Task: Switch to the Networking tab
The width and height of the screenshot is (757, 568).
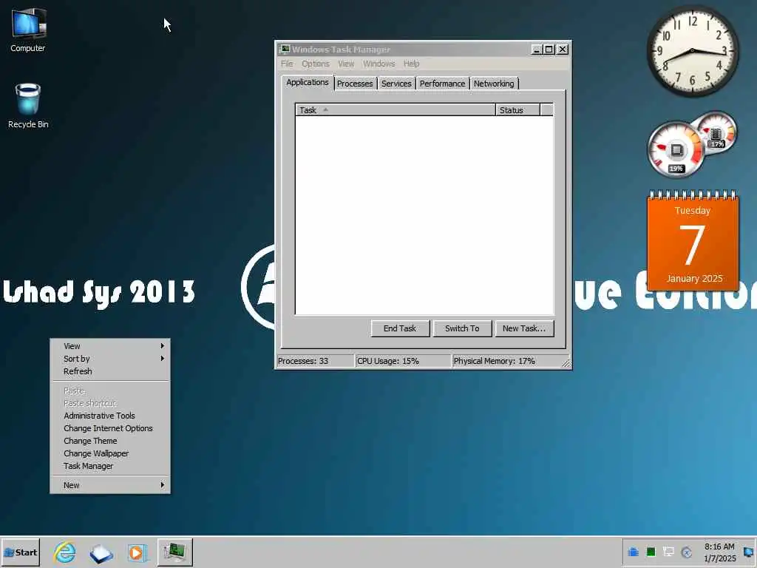Action: [494, 84]
